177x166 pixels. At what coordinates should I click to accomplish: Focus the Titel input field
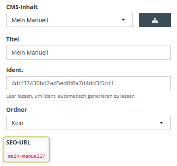[x=88, y=53]
